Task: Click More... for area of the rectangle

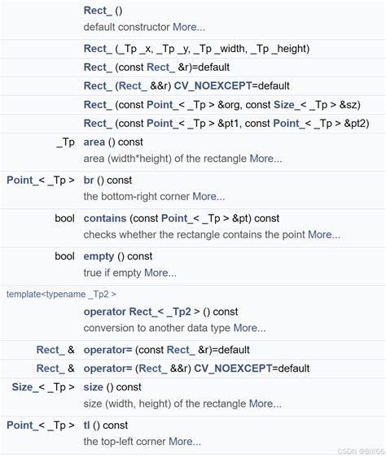Action: [x=265, y=159]
